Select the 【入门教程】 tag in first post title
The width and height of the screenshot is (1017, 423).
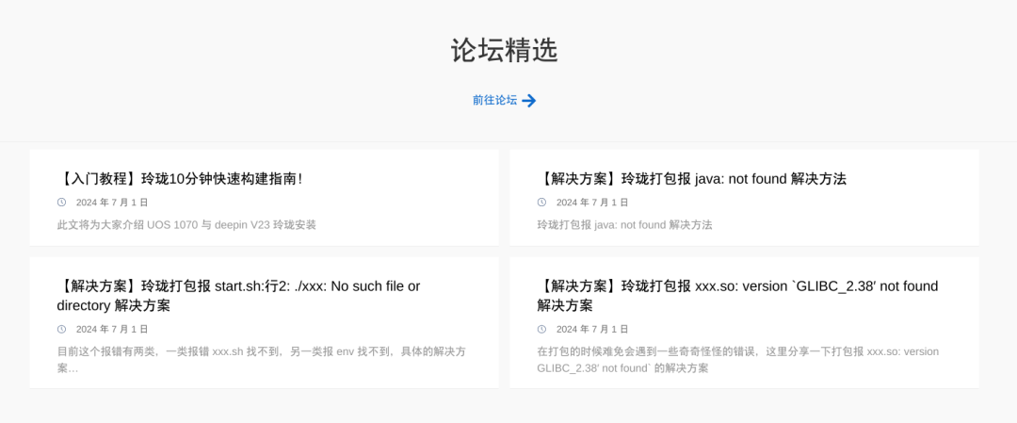pyautogui.click(x=99, y=179)
